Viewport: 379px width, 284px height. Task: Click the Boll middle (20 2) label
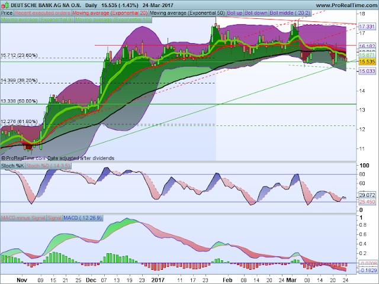290,13
